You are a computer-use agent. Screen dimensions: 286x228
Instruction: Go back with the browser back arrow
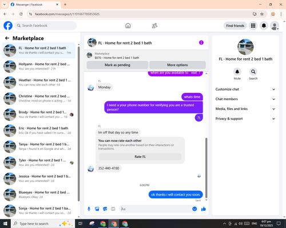point(5,14)
